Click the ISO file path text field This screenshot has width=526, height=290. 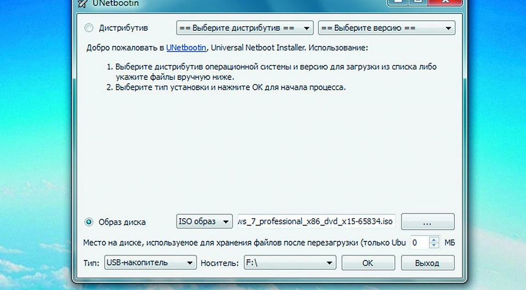(316, 222)
